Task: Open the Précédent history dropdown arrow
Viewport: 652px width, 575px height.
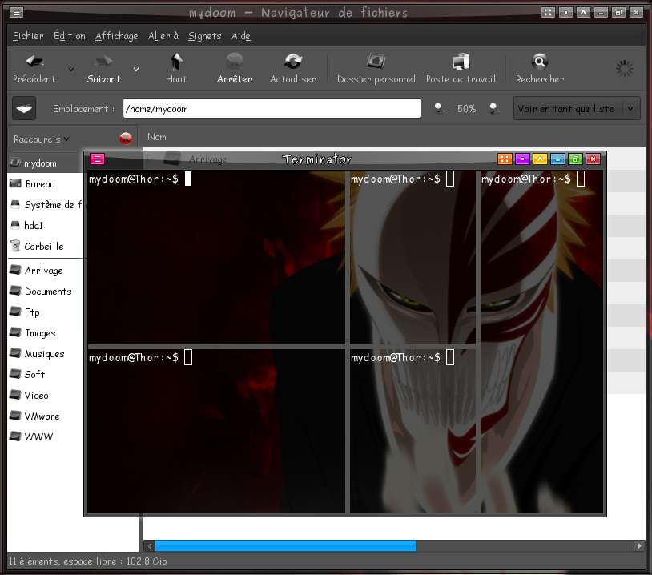Action: click(71, 69)
